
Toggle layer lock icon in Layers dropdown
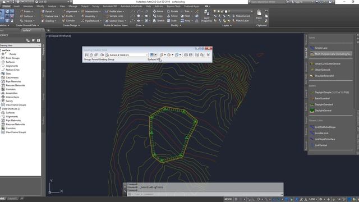click(222, 11)
